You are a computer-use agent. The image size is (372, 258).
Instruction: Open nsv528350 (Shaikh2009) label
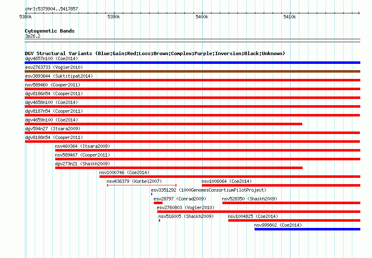[x=250, y=199]
